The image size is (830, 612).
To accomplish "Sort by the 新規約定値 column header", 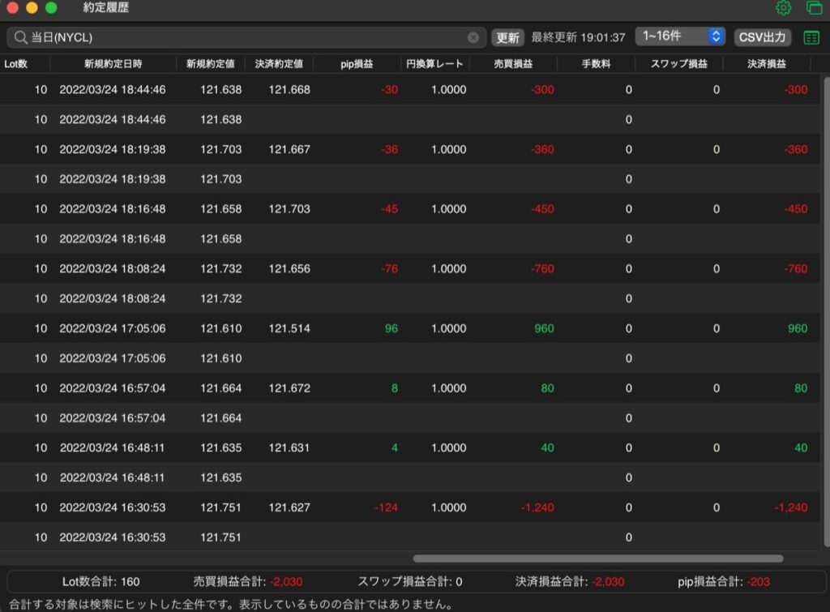I will click(x=210, y=64).
